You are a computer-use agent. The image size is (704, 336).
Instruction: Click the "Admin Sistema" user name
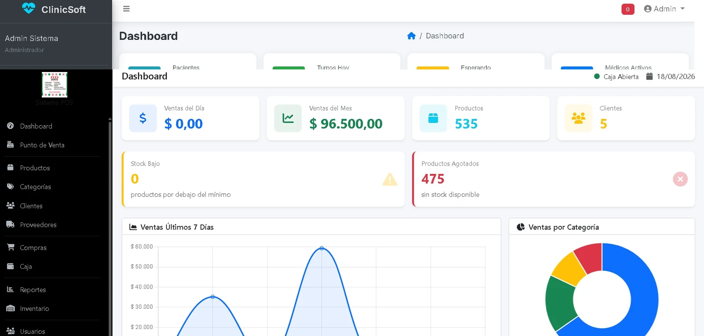pyautogui.click(x=32, y=38)
